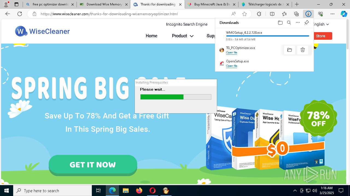Screen dimensions: 350x196
Task: Expand the Product dropdown menu
Action: click(x=183, y=36)
